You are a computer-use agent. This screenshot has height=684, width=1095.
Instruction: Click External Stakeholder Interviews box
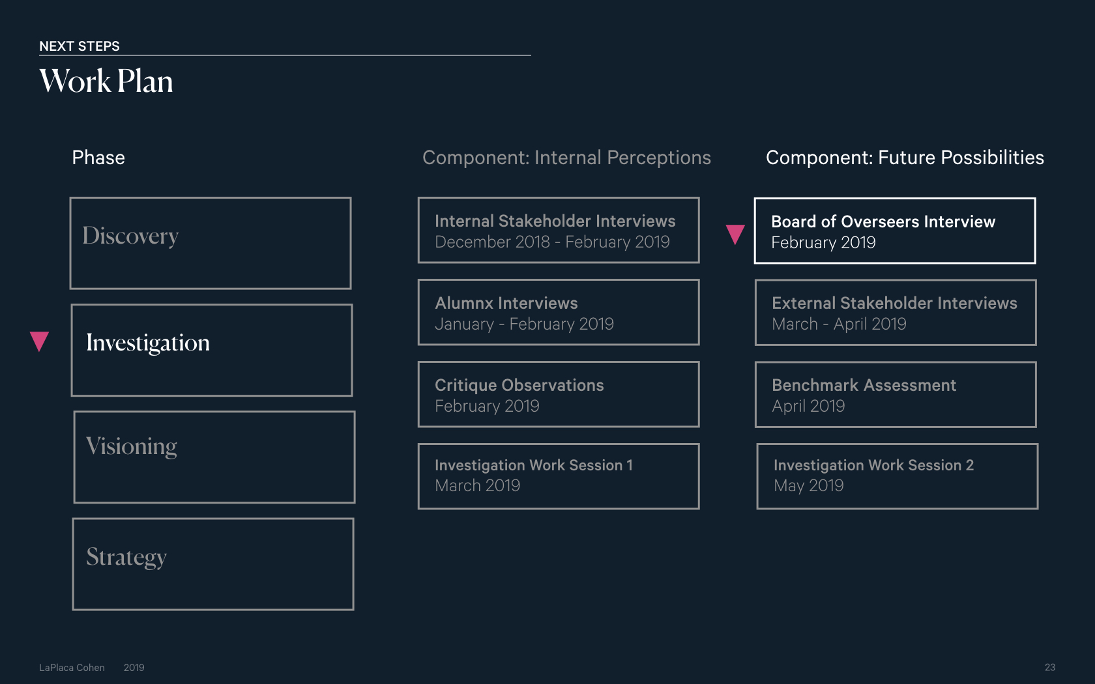click(896, 312)
